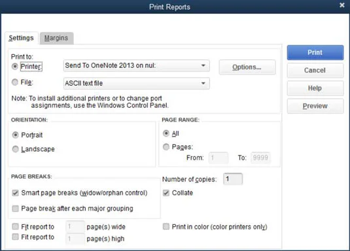Toggle the Collate checkbox
Screen dimensions: 350x251
click(x=166, y=193)
